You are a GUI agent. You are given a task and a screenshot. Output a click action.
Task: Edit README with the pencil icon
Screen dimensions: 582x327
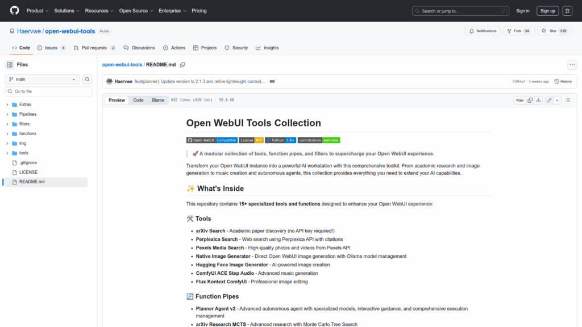(549, 100)
